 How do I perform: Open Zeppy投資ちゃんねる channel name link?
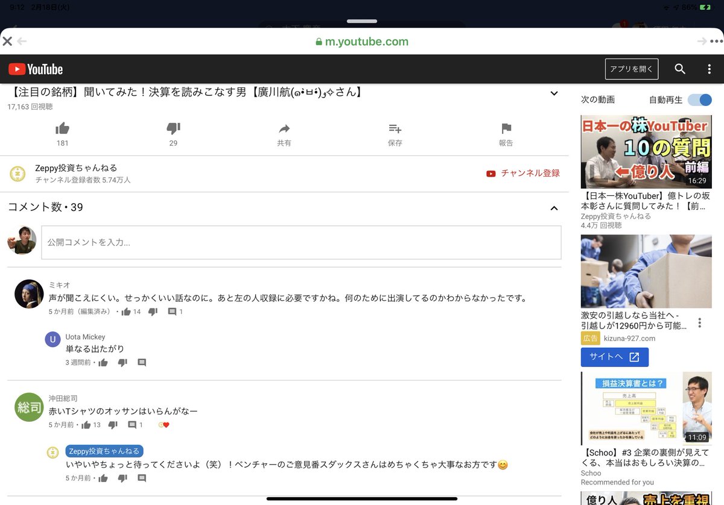pos(76,168)
